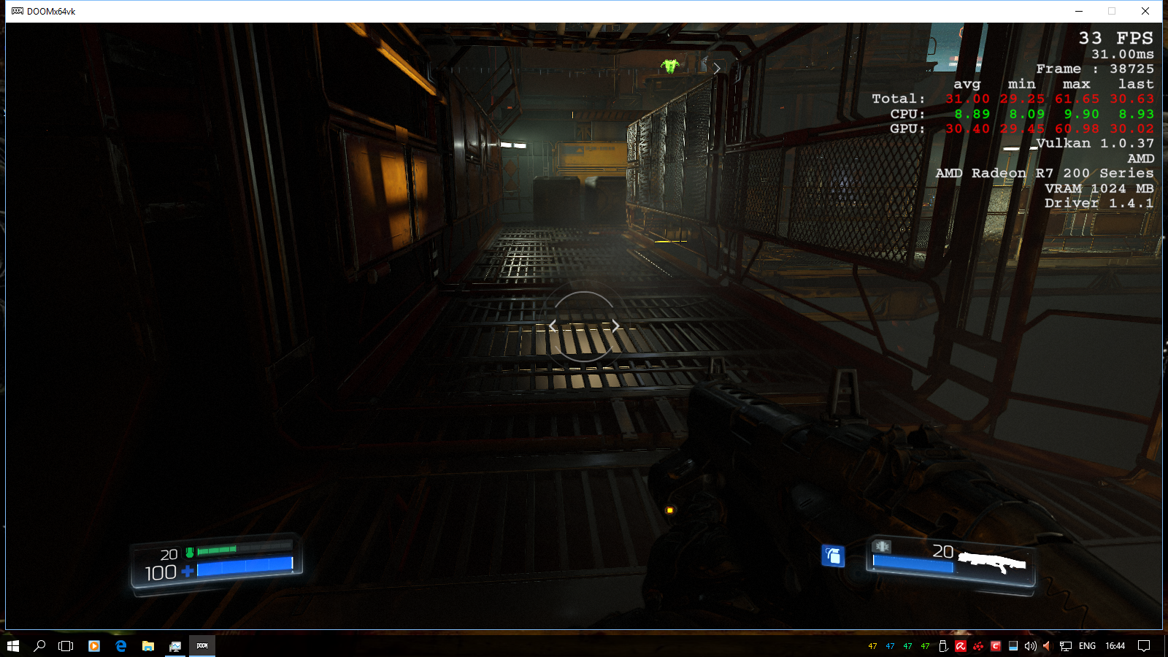Click the '33 FPS' overlay readout
The width and height of the screenshot is (1168, 657).
click(x=1116, y=38)
